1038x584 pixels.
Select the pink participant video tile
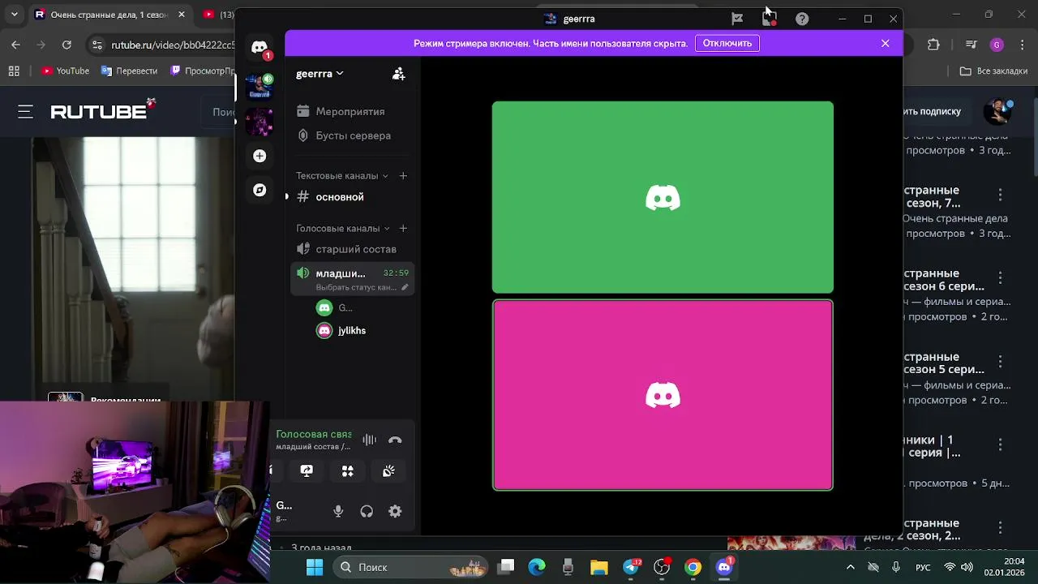(663, 395)
